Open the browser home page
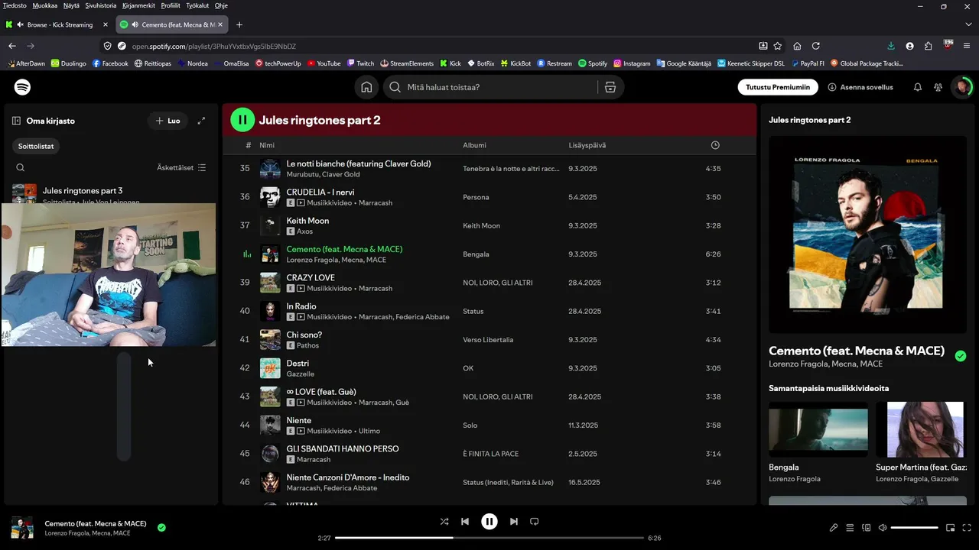 (797, 46)
